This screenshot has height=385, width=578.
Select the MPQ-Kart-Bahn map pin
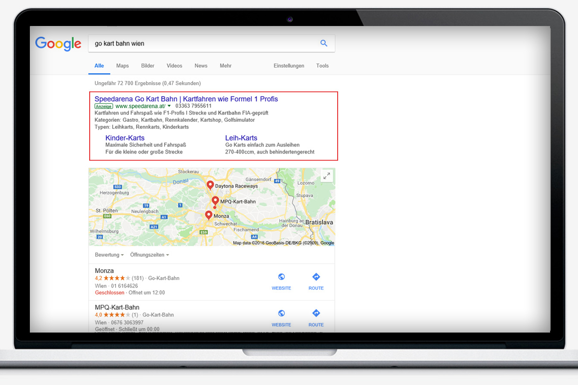215,202
